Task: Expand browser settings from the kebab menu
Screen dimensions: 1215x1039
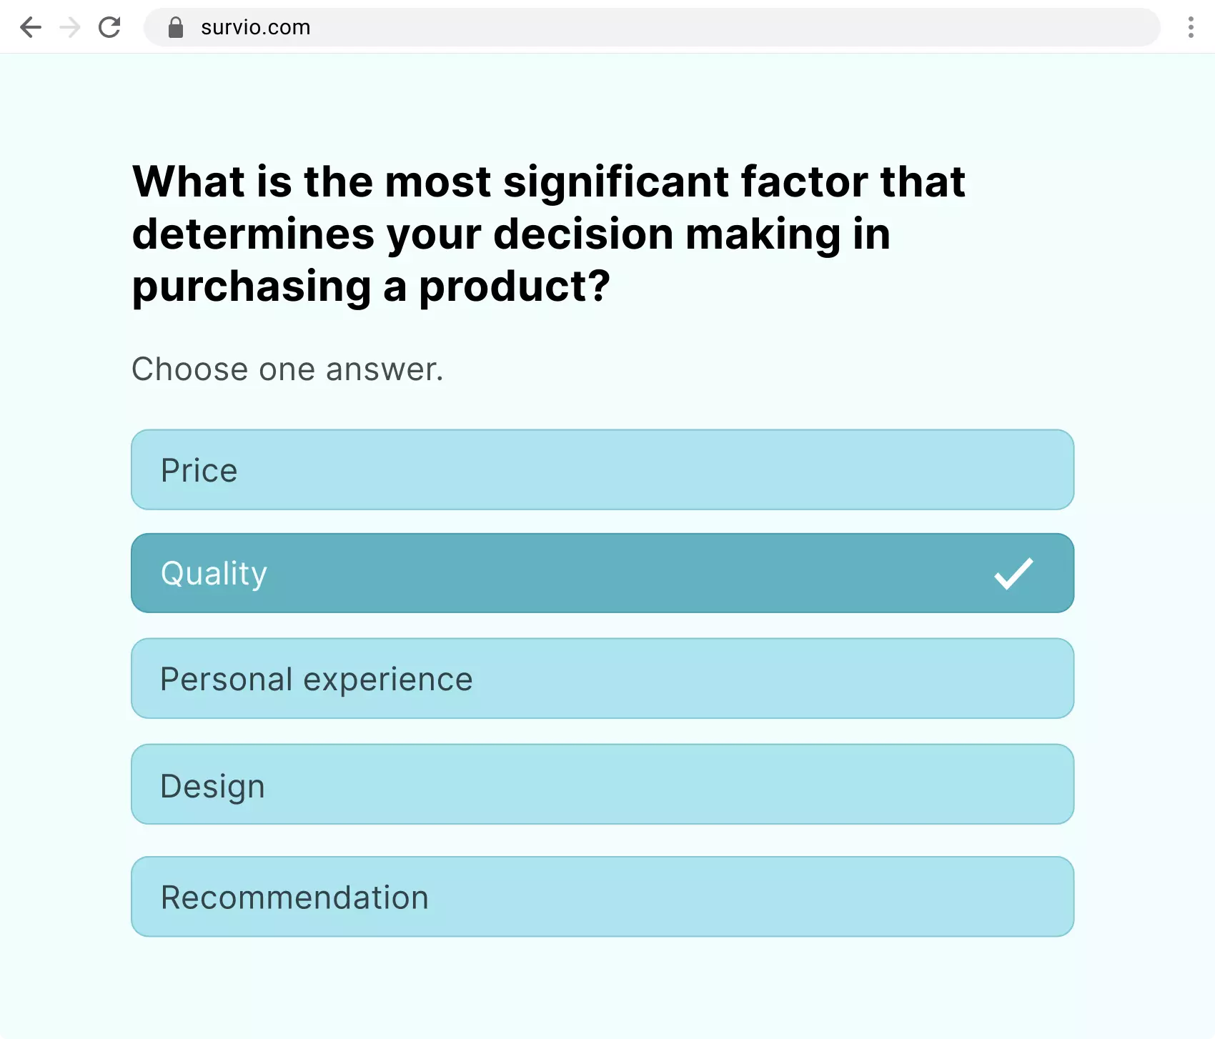Action: (x=1191, y=27)
